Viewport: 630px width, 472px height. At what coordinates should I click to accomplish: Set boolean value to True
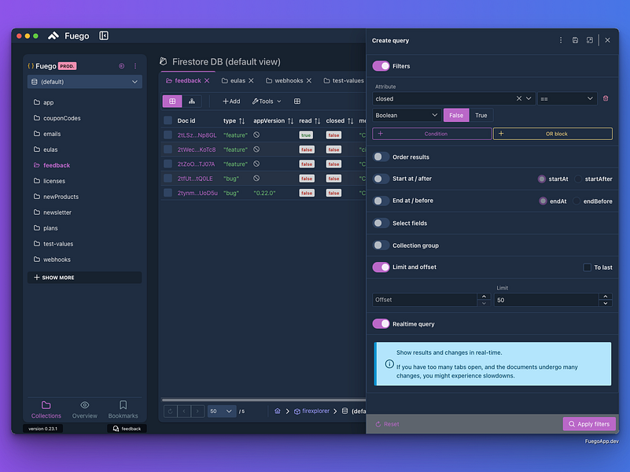pos(481,116)
